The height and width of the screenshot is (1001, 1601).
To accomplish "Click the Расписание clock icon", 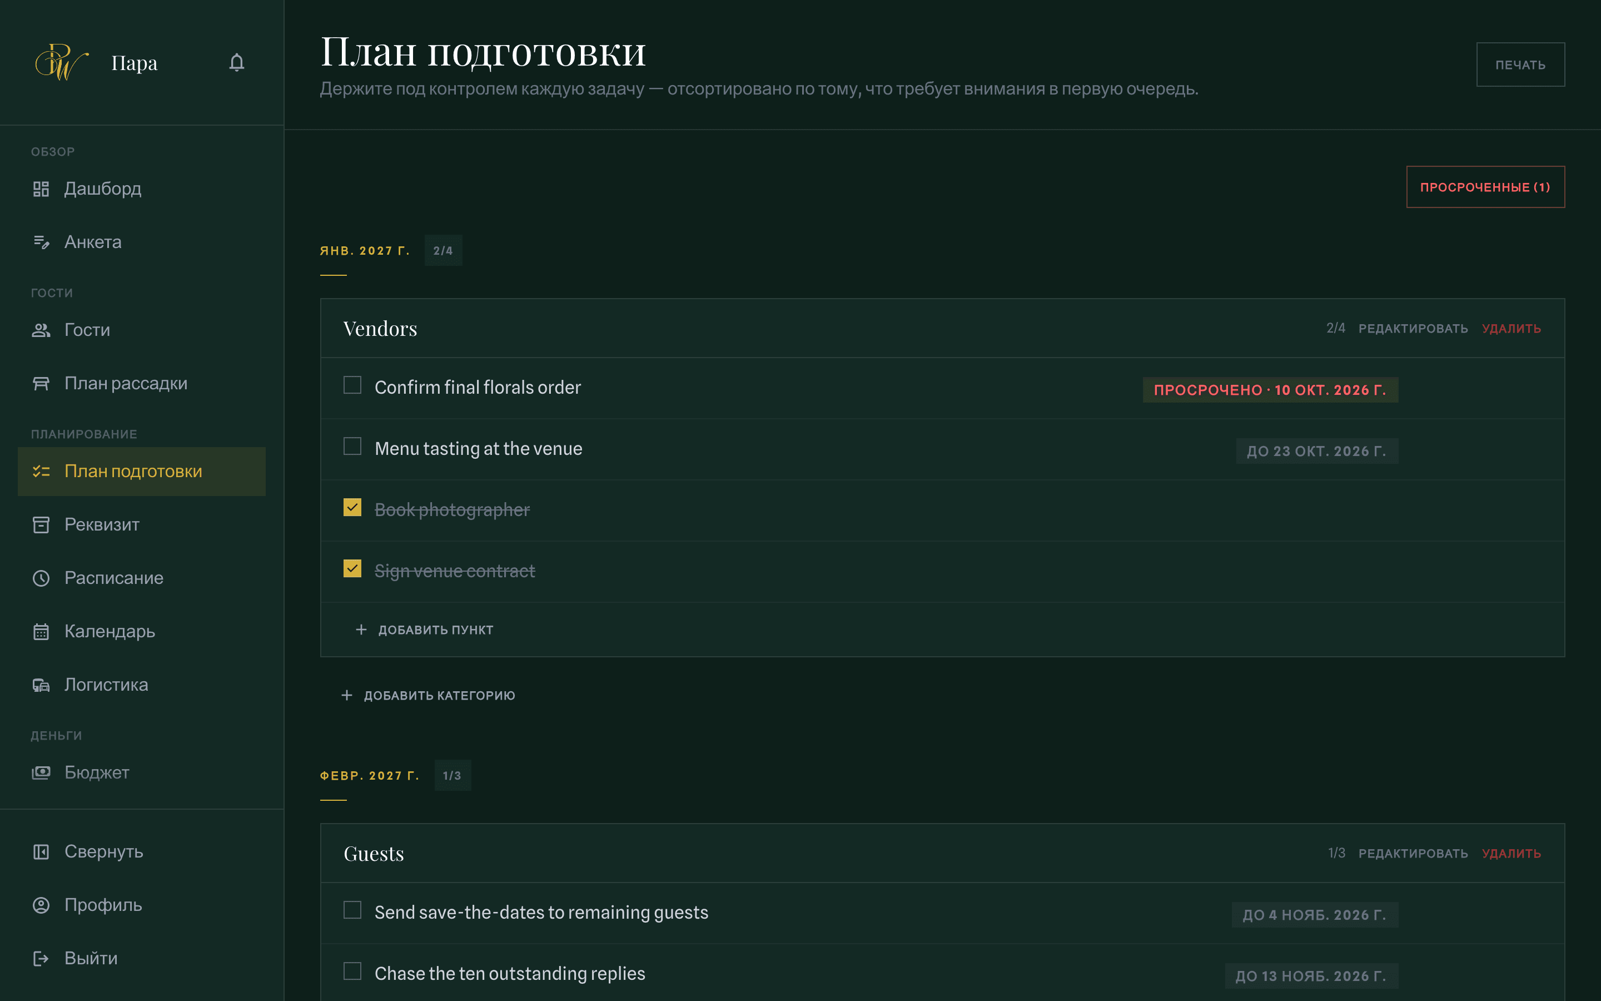I will tap(41, 578).
